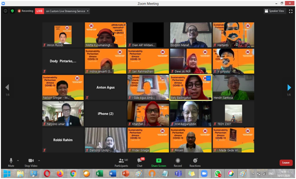Switch to Speaker View

coord(274,11)
